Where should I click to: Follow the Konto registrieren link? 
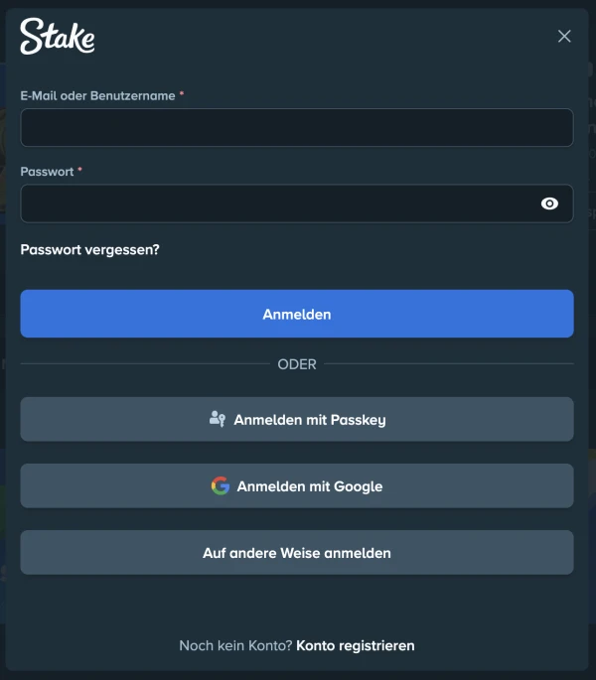tap(355, 645)
